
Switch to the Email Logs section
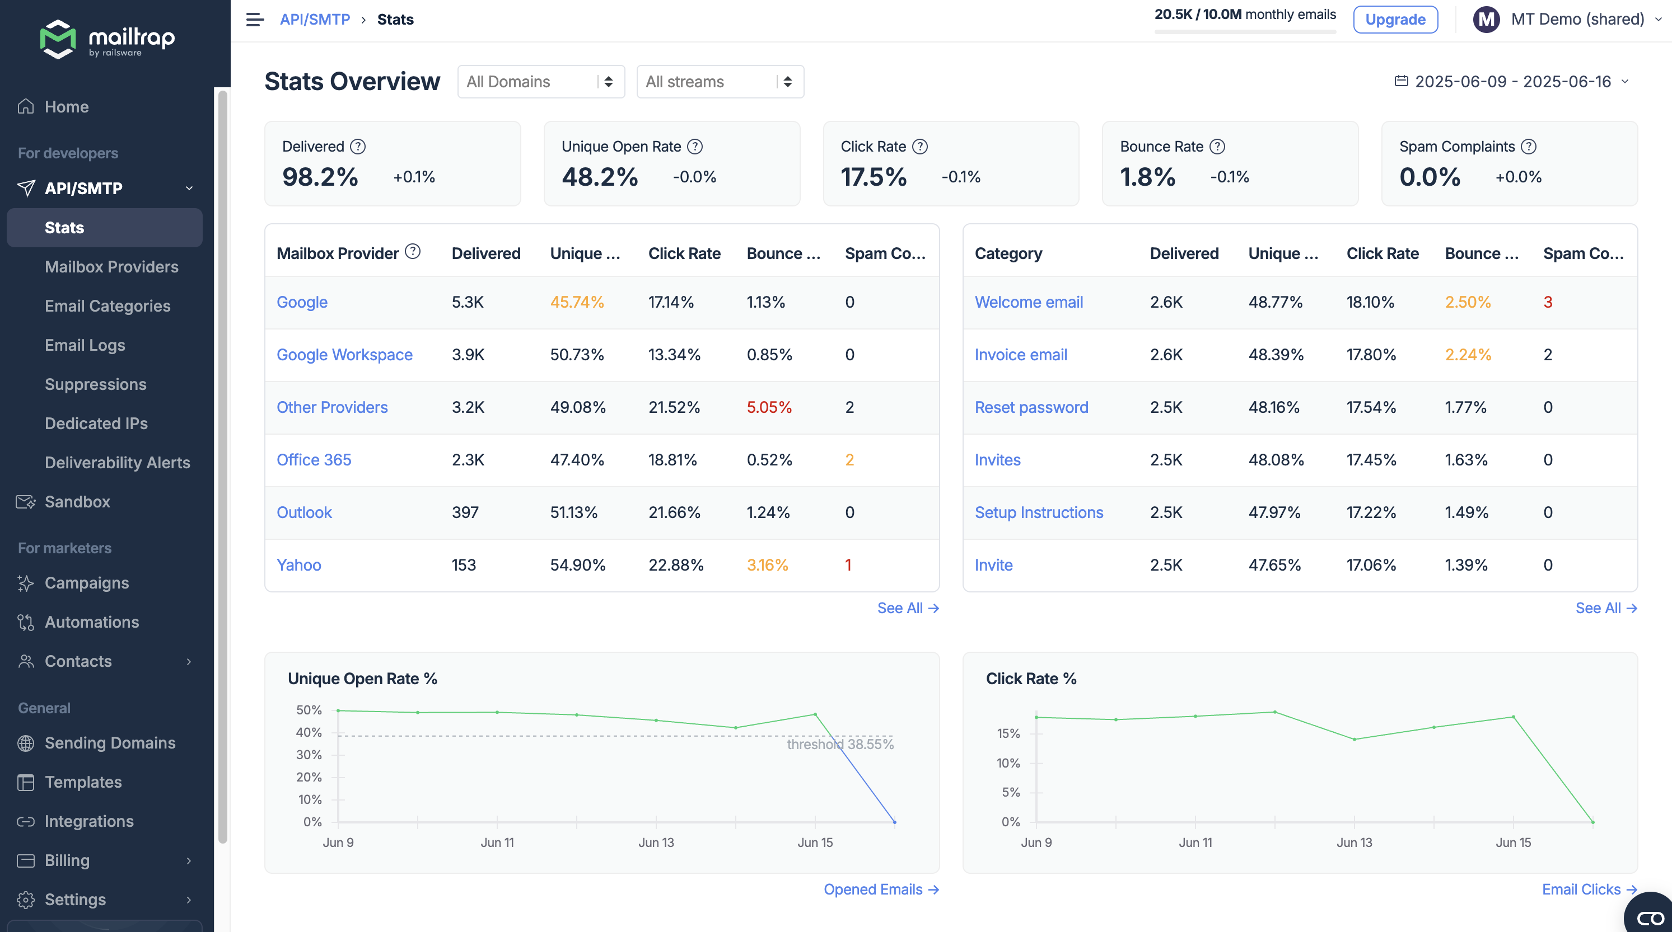[x=85, y=345]
